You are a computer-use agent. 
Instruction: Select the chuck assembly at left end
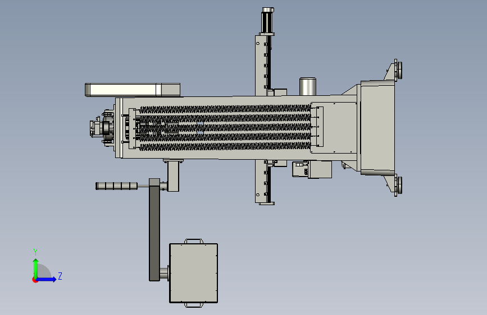[x=102, y=128]
